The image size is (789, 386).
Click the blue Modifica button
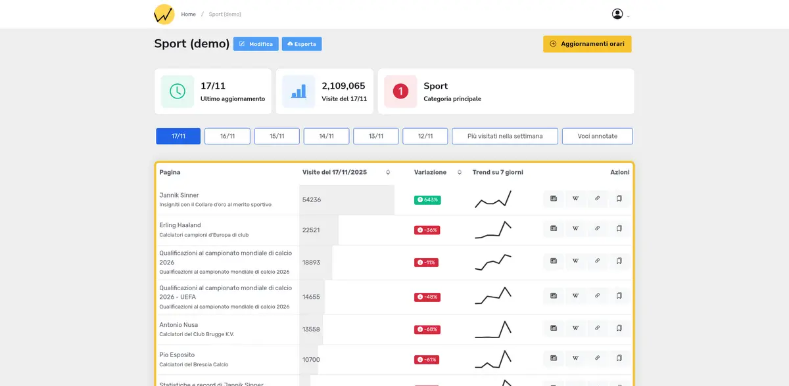(256, 44)
